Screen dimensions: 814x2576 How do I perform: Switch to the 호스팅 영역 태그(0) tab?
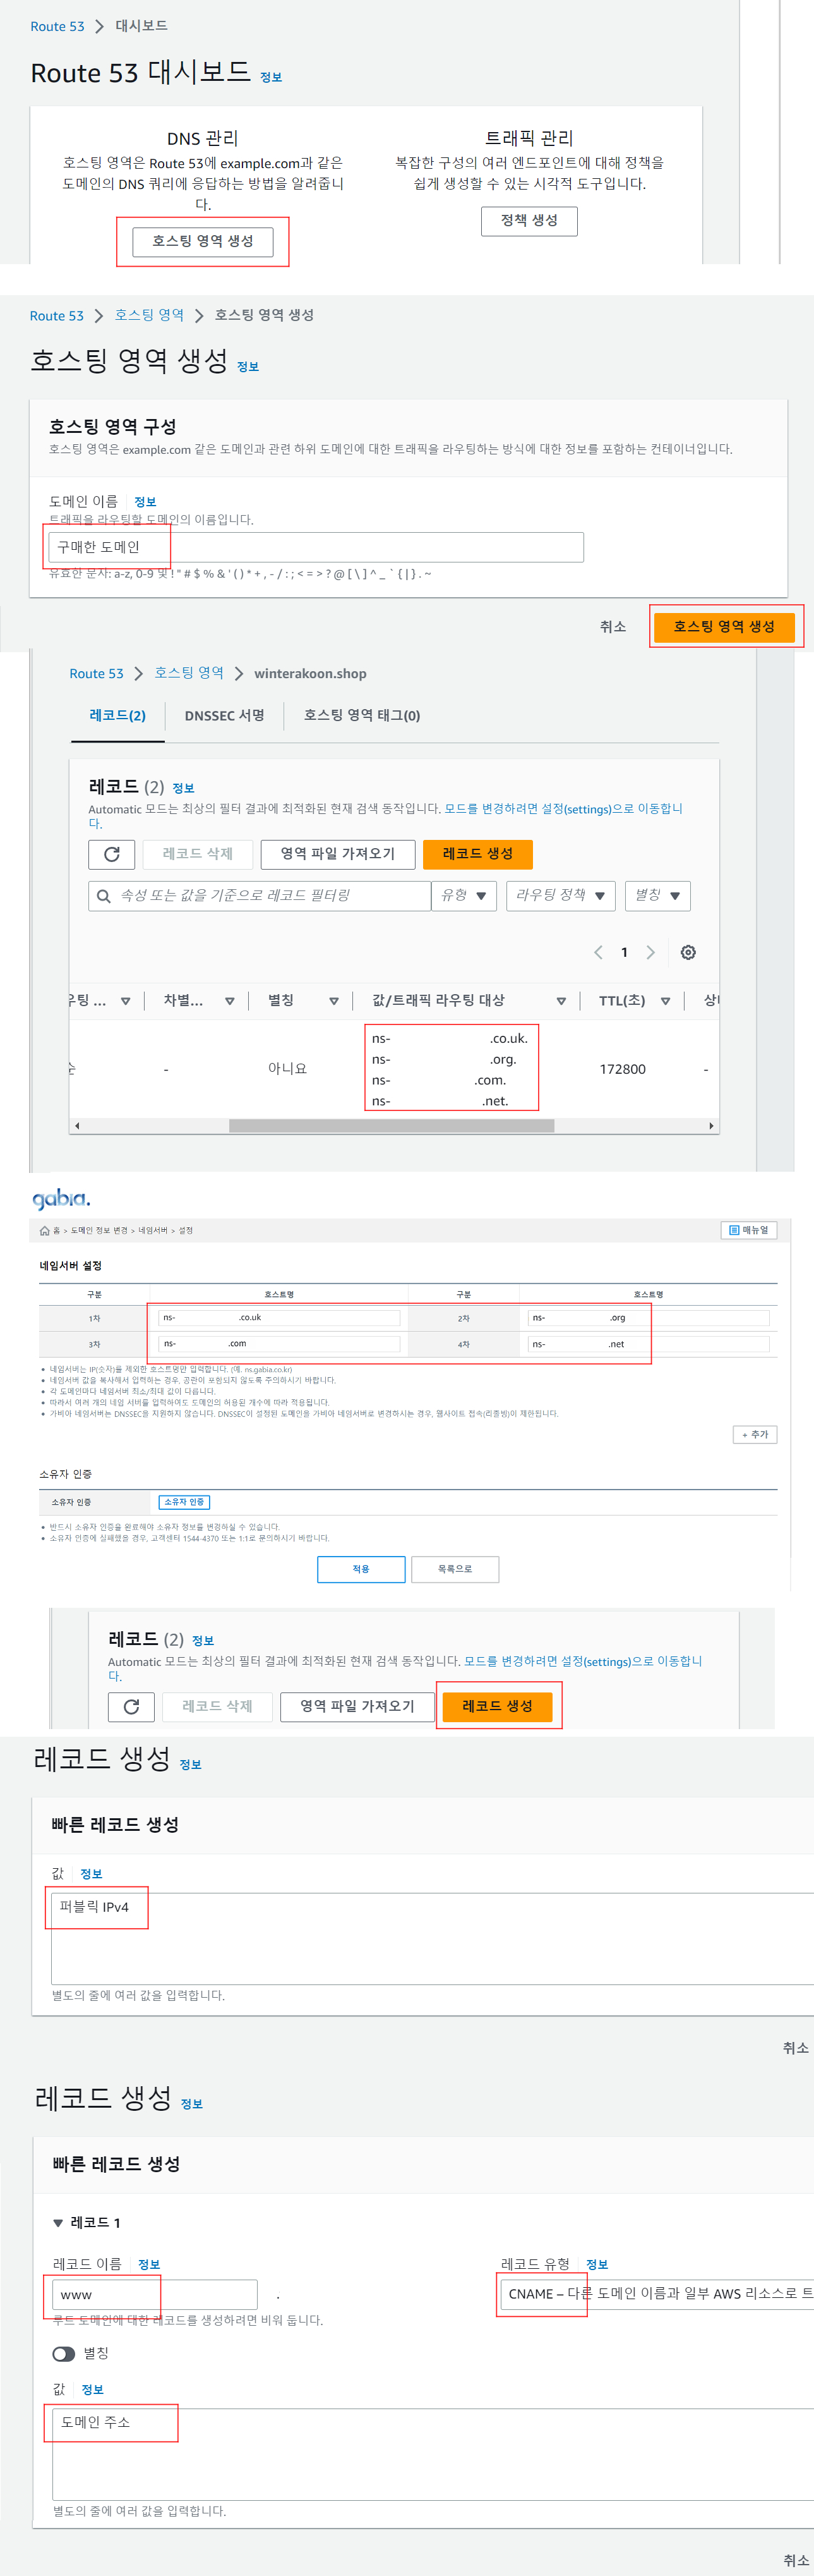pyautogui.click(x=362, y=716)
